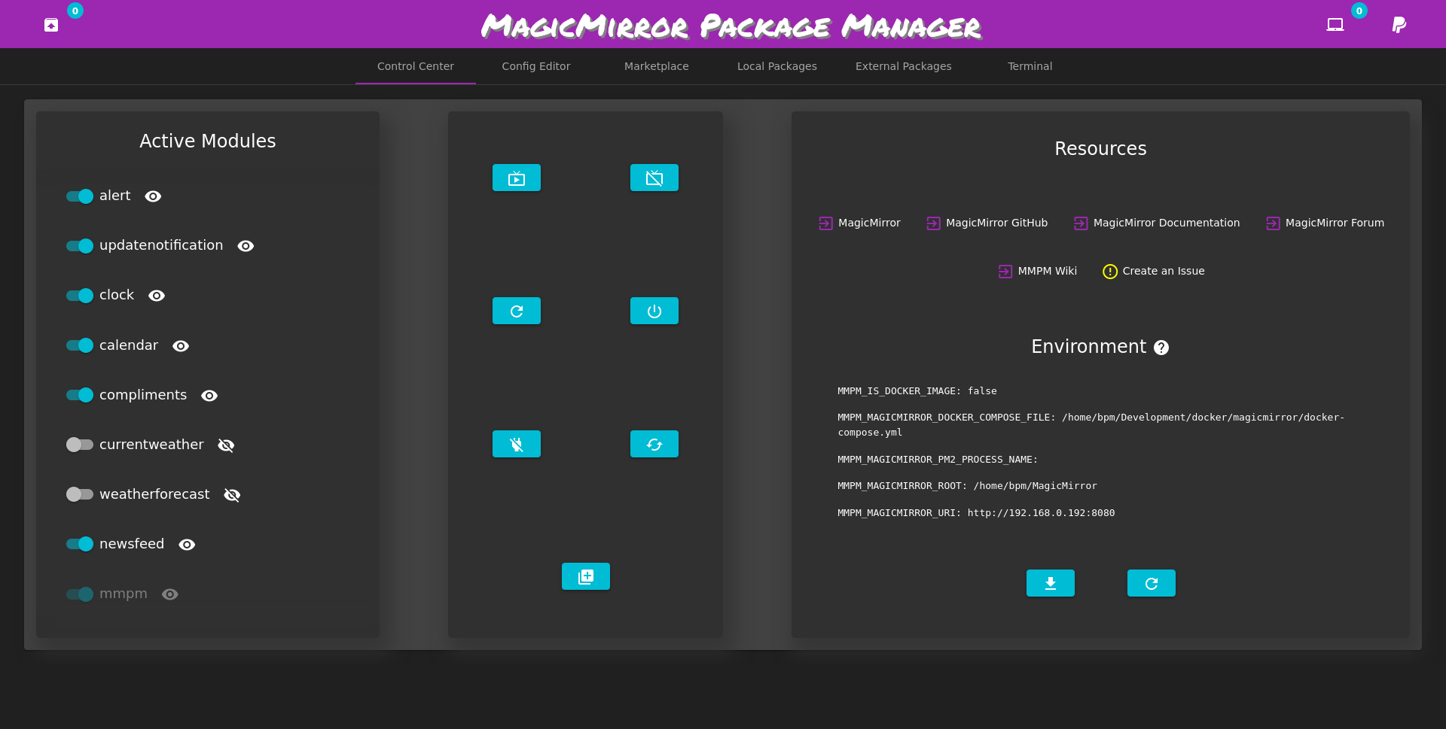Click the sync arrows icon button
This screenshot has height=729, width=1446.
pyautogui.click(x=654, y=444)
